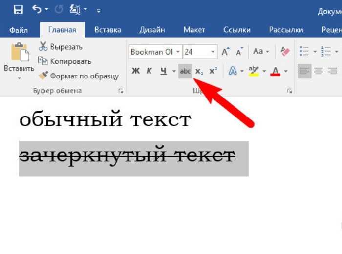The image size is (342, 254).
Task: Switch to the Вставка tab
Action: pos(108,30)
